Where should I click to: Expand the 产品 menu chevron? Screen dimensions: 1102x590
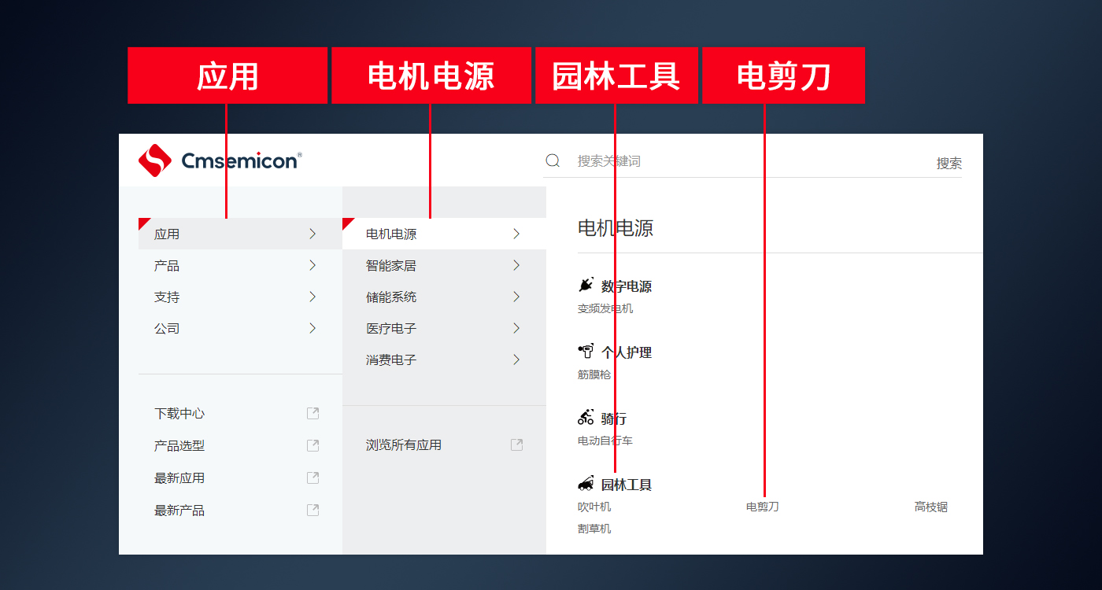click(312, 265)
